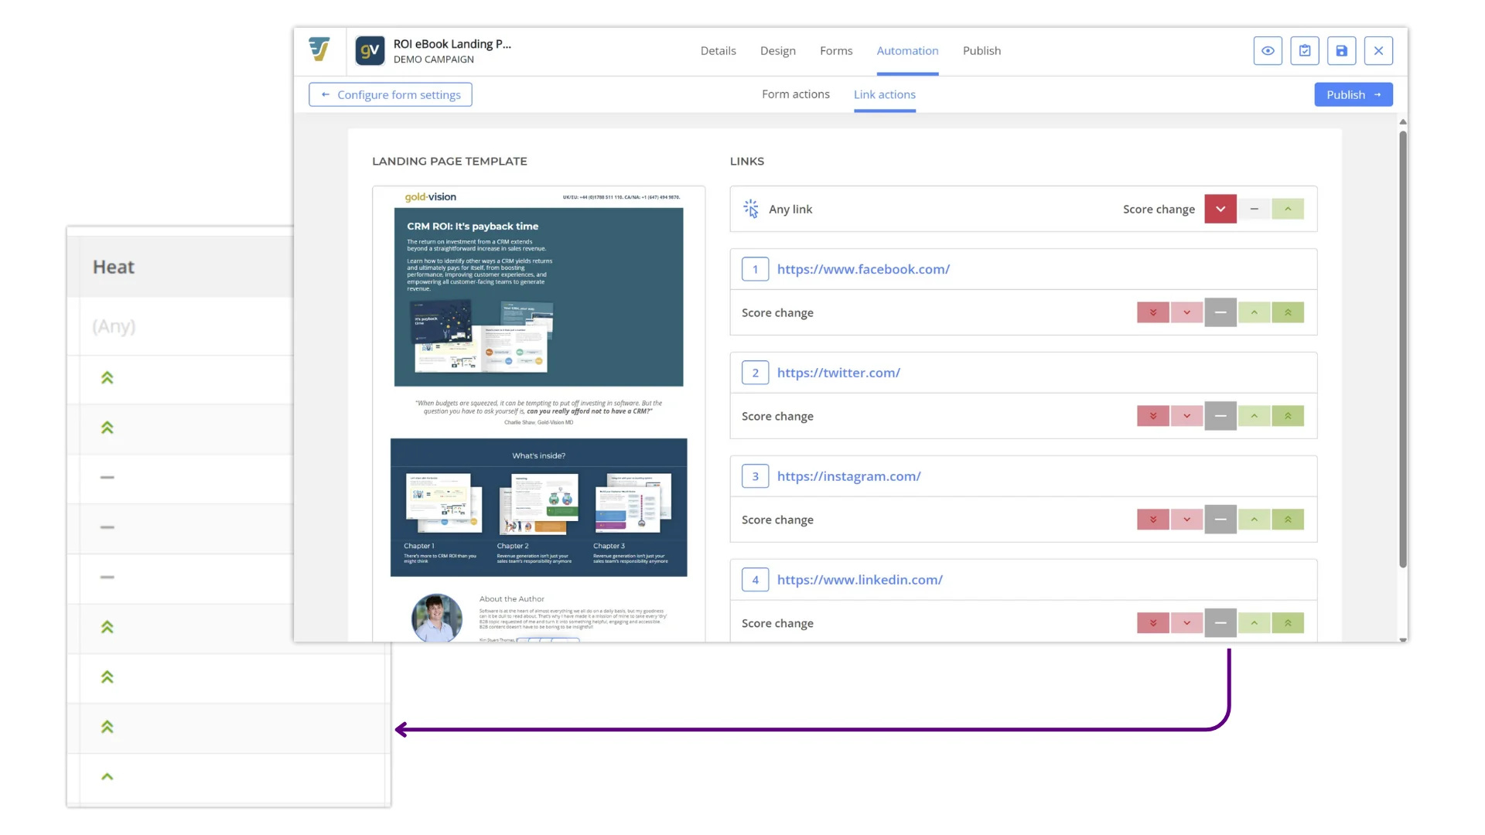Click the eye preview icon
The height and width of the screenshot is (835, 1485).
(x=1268, y=51)
